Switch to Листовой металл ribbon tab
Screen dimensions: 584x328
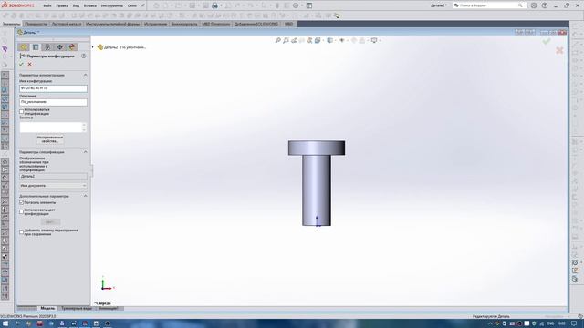pos(67,24)
